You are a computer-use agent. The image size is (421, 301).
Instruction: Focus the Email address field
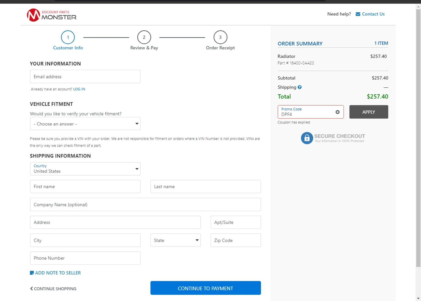85,76
